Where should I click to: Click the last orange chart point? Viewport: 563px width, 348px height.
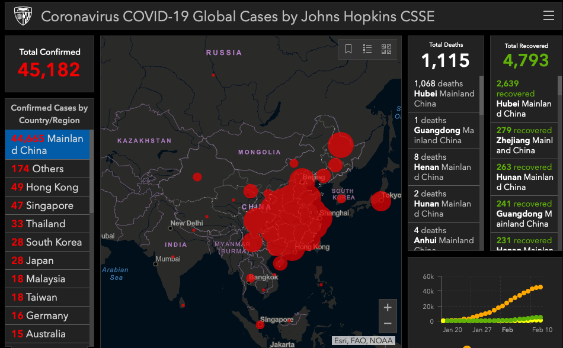[x=540, y=287]
